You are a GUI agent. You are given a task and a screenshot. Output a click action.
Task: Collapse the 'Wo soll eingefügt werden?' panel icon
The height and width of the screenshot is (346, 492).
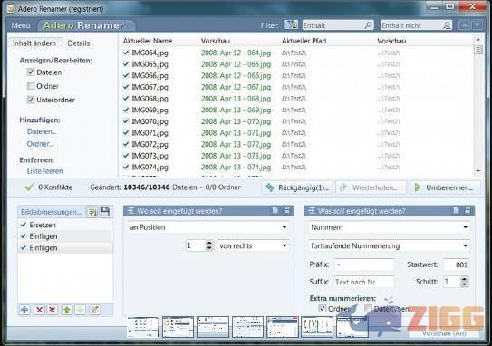click(x=287, y=210)
